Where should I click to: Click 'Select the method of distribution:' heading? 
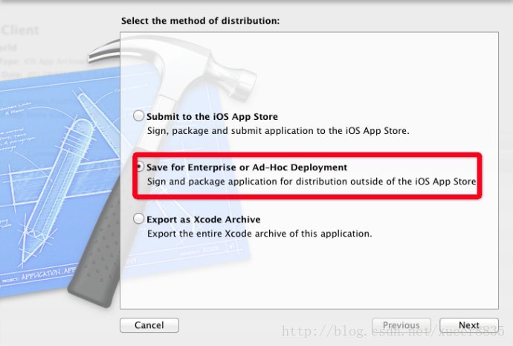coord(200,21)
